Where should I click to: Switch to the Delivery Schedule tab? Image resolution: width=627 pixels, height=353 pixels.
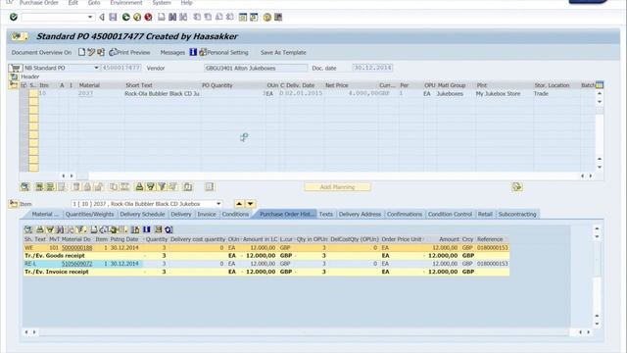pos(142,214)
